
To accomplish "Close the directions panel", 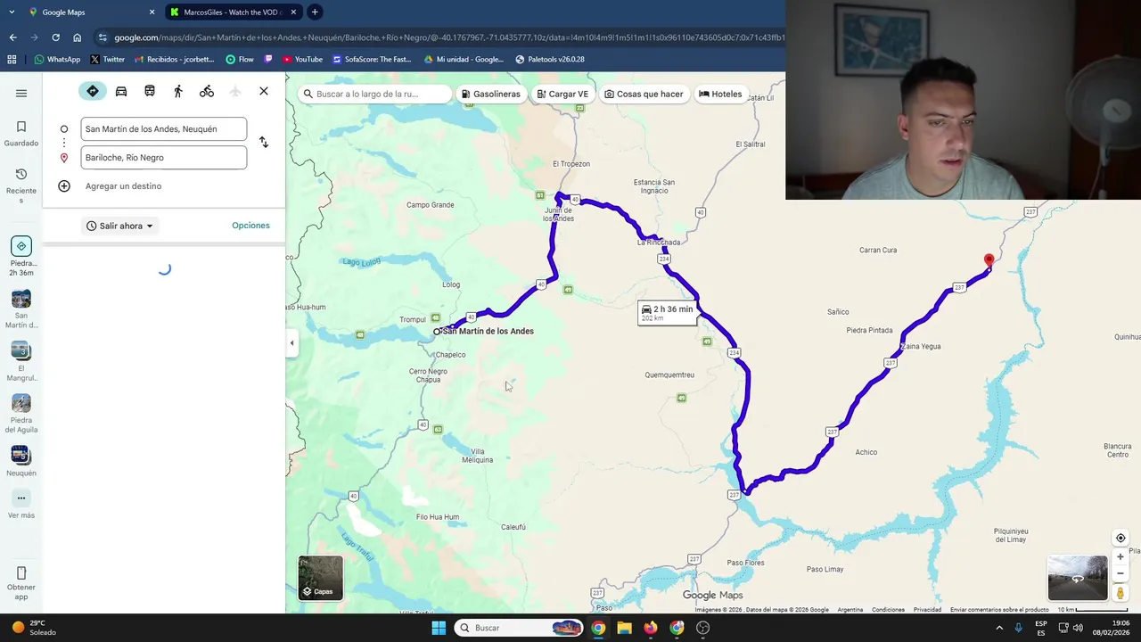I will [264, 91].
